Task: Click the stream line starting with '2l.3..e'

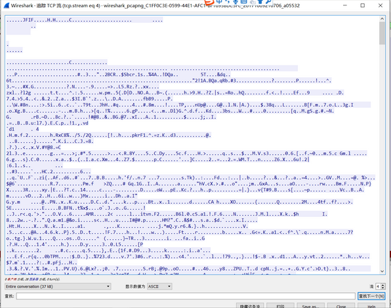Action: (x=186, y=153)
